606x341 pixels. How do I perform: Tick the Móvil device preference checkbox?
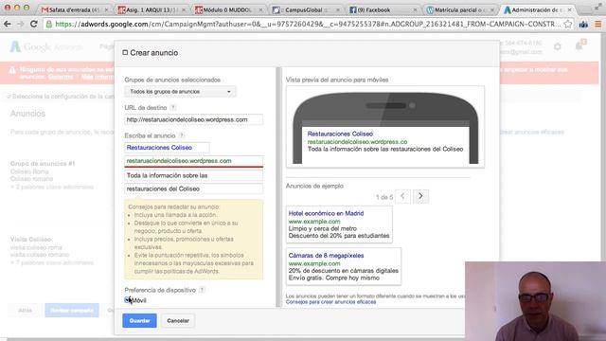pyautogui.click(x=128, y=300)
